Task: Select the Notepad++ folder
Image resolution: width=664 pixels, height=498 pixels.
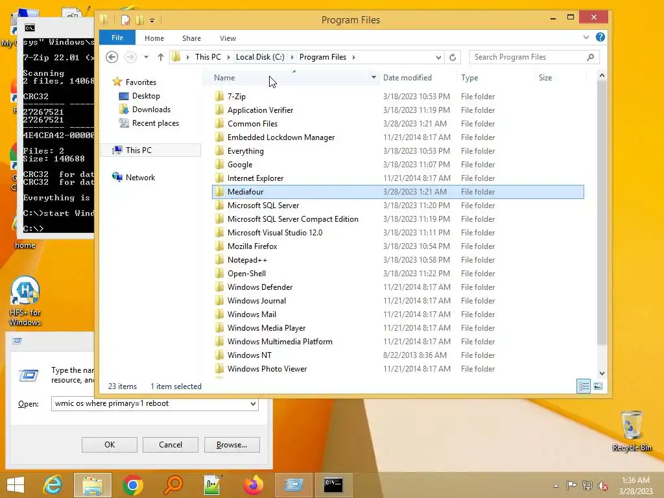Action: (247, 260)
